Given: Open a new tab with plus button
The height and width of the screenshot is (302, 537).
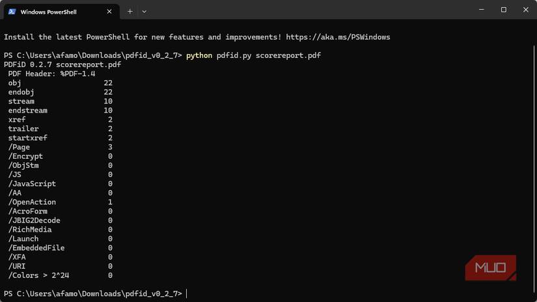Looking at the screenshot, I should coord(130,11).
